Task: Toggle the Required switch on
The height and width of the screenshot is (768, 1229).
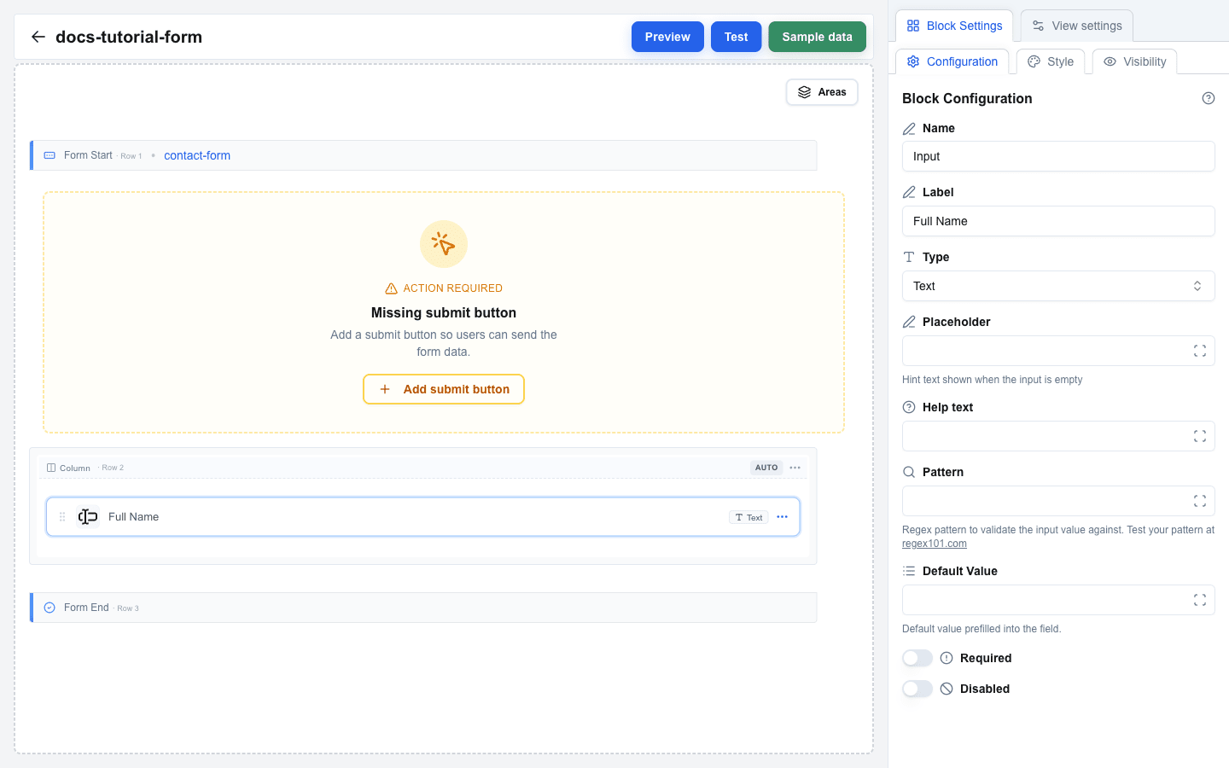Action: [917, 658]
